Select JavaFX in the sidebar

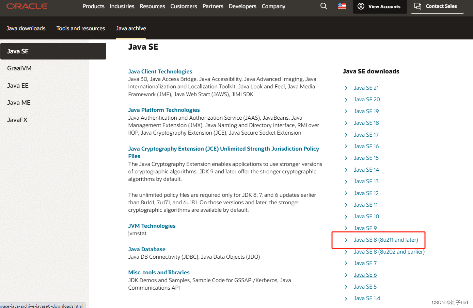click(x=17, y=120)
